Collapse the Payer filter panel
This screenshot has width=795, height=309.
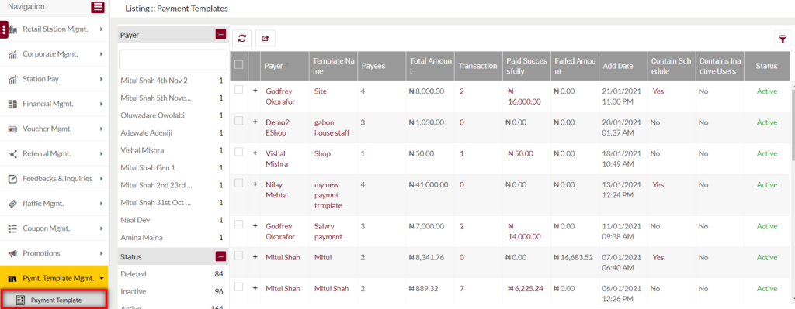coord(220,34)
